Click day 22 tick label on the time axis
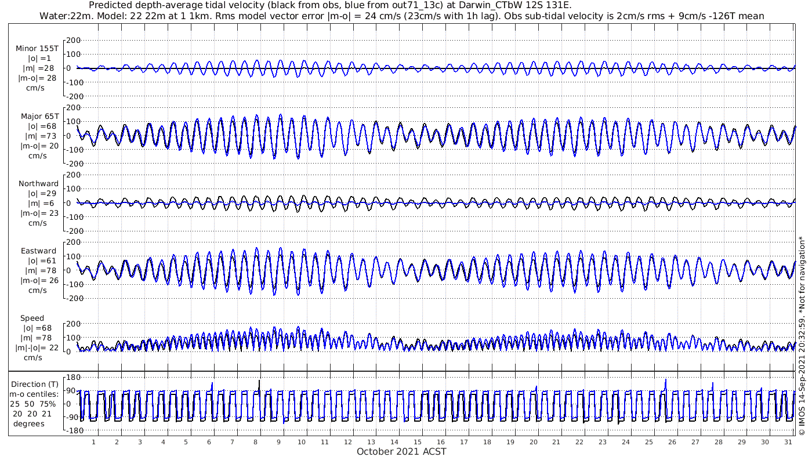The image size is (812, 464). pyautogui.click(x=579, y=442)
